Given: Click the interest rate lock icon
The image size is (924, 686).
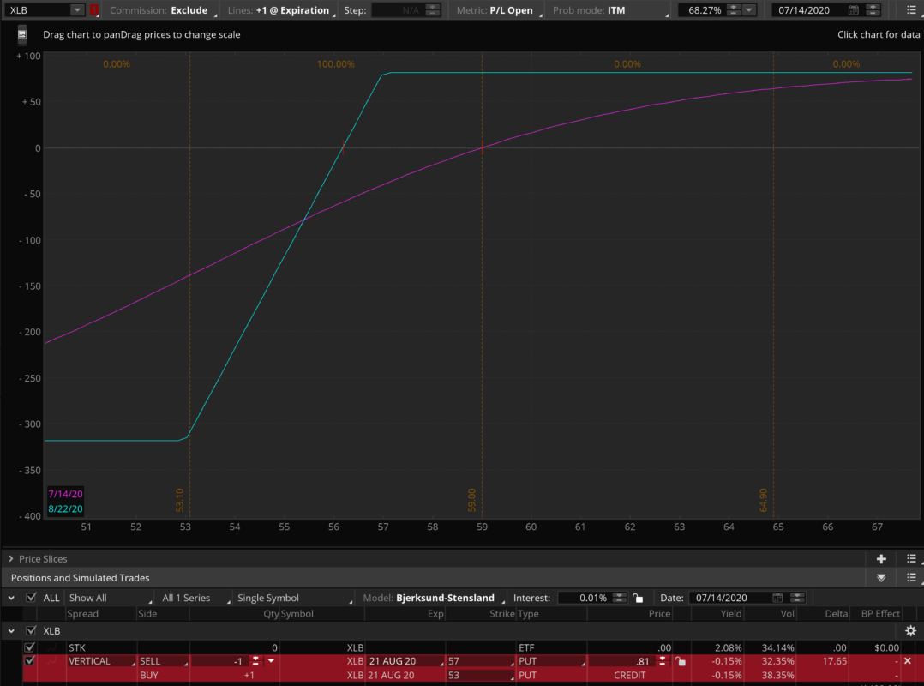Looking at the screenshot, I should pos(637,598).
